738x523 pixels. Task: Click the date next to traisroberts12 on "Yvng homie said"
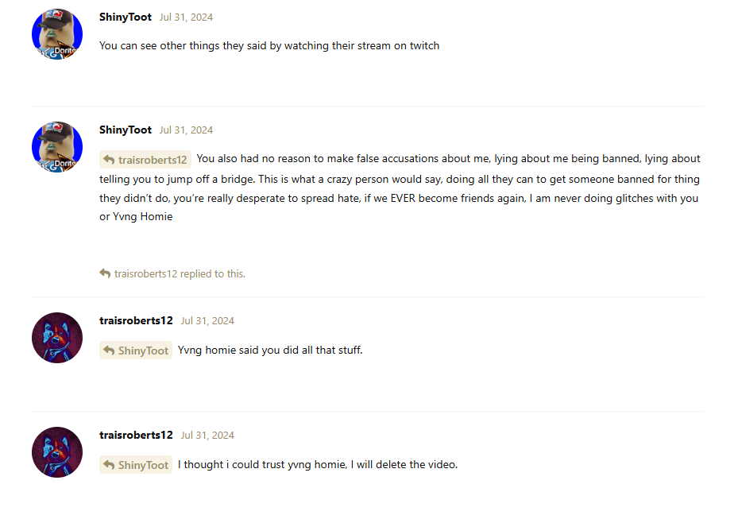pyautogui.click(x=207, y=321)
